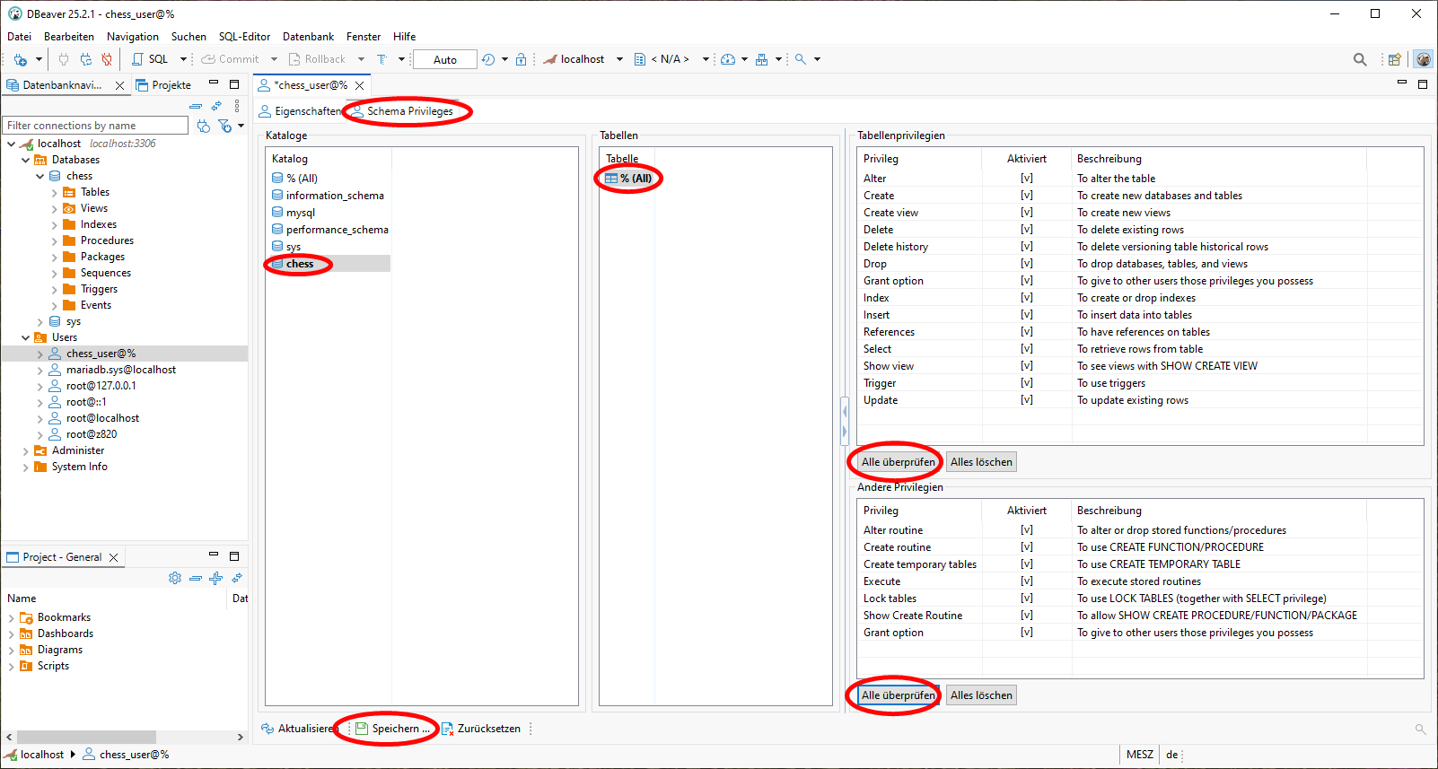Toggle the Select privilege checkbox
Viewport: 1438px width, 769px height.
click(1026, 349)
